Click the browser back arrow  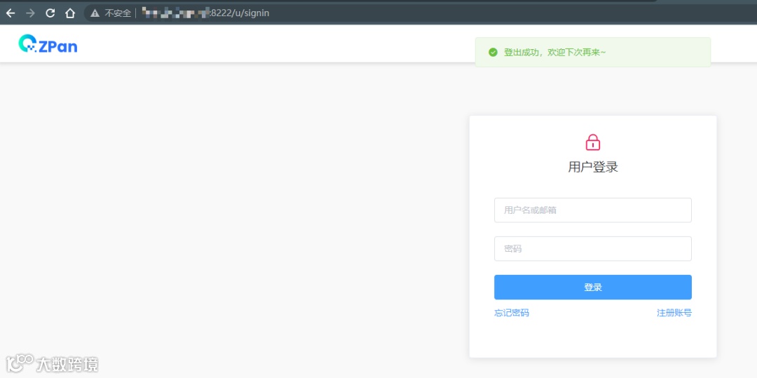(10, 13)
